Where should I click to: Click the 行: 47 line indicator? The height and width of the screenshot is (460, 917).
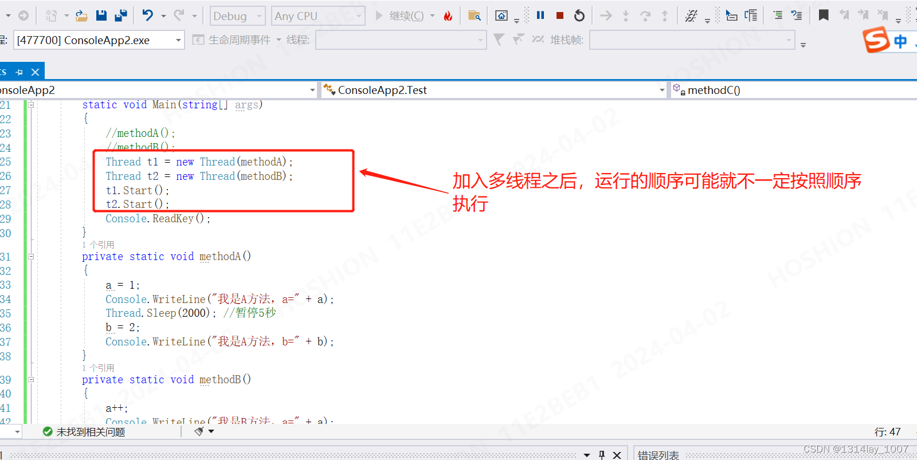click(888, 432)
